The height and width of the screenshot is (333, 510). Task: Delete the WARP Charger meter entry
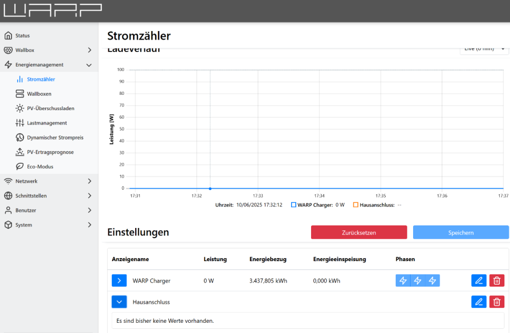click(497, 280)
